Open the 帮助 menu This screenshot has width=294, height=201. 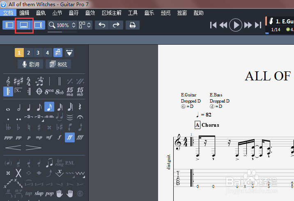(x=198, y=13)
